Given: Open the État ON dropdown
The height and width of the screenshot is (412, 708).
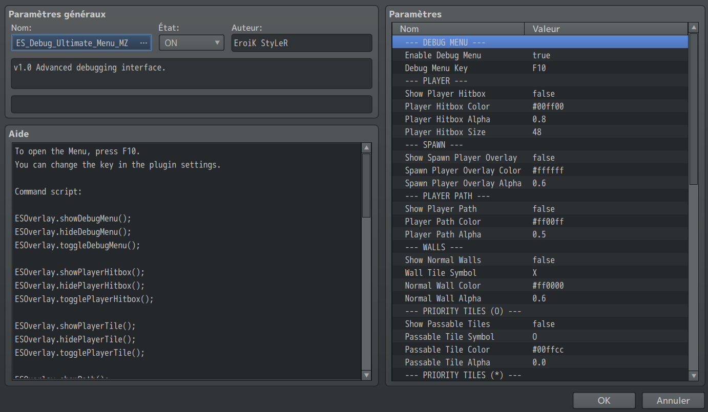Looking at the screenshot, I should [x=191, y=43].
